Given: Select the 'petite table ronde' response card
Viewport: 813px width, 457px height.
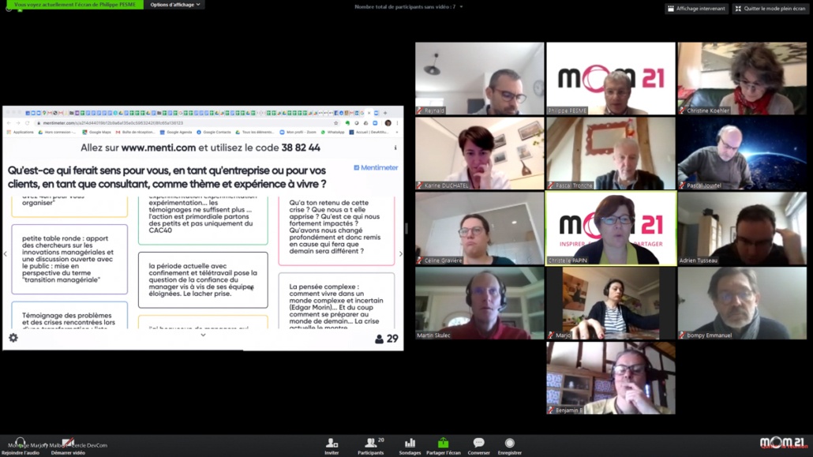Looking at the screenshot, I should tap(69, 259).
